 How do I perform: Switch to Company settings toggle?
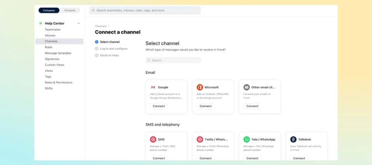49,10
